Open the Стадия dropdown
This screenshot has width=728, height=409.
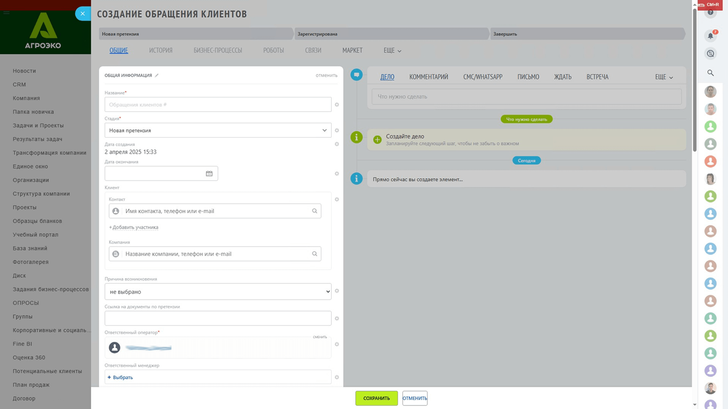[x=218, y=131]
